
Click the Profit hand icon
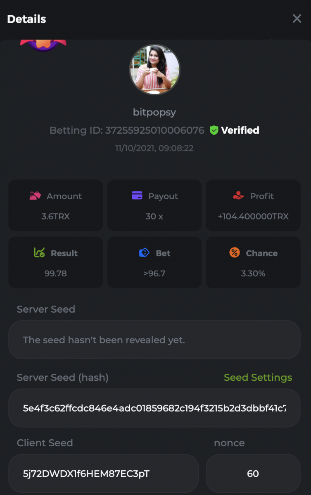(x=238, y=196)
